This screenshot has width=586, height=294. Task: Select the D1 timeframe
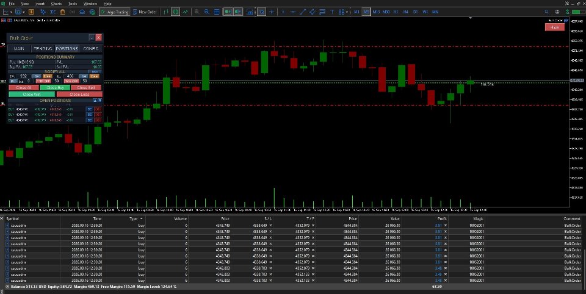415,12
